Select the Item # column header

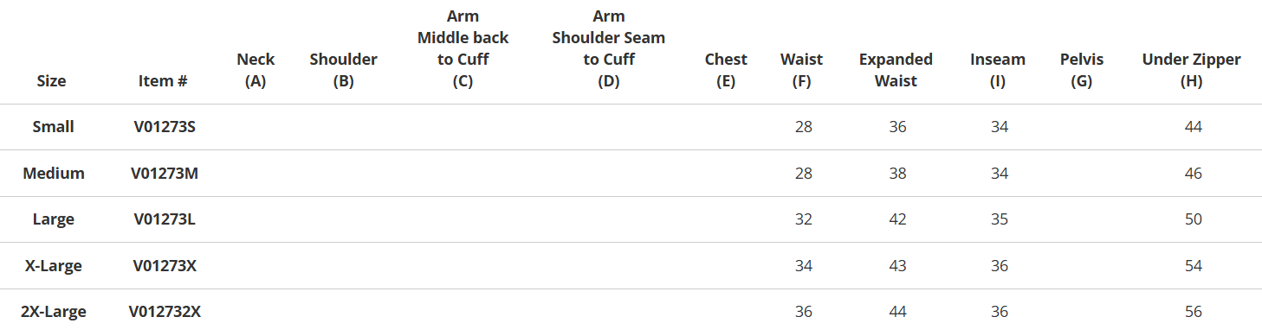tap(163, 81)
